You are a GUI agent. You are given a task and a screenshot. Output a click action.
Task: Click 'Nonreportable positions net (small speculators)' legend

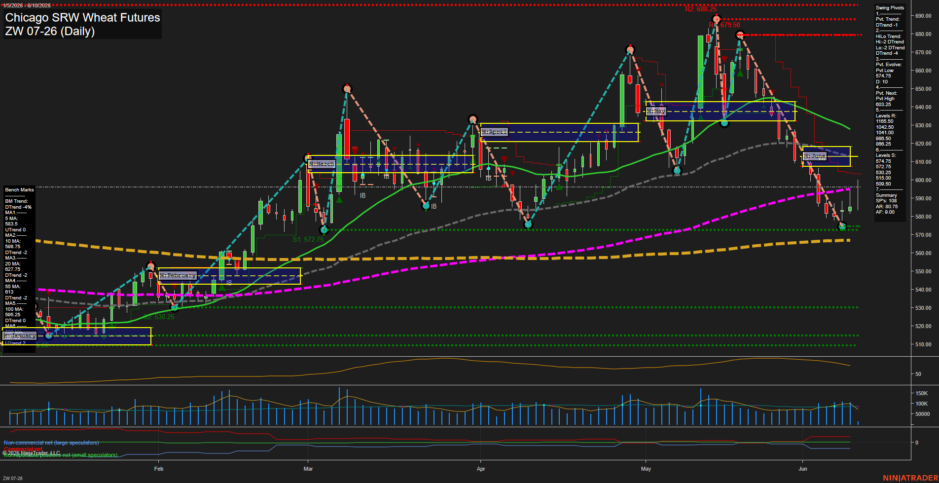(61, 455)
